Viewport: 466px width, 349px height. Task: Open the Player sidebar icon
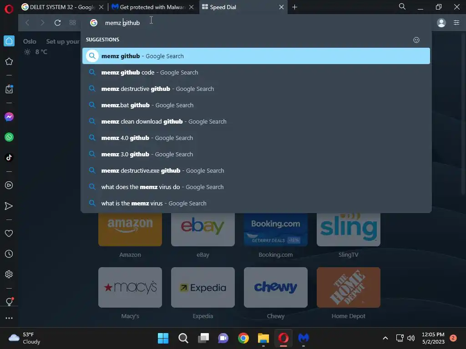(9, 185)
